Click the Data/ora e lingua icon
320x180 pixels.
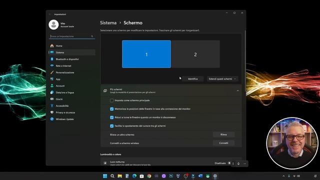coord(52,92)
